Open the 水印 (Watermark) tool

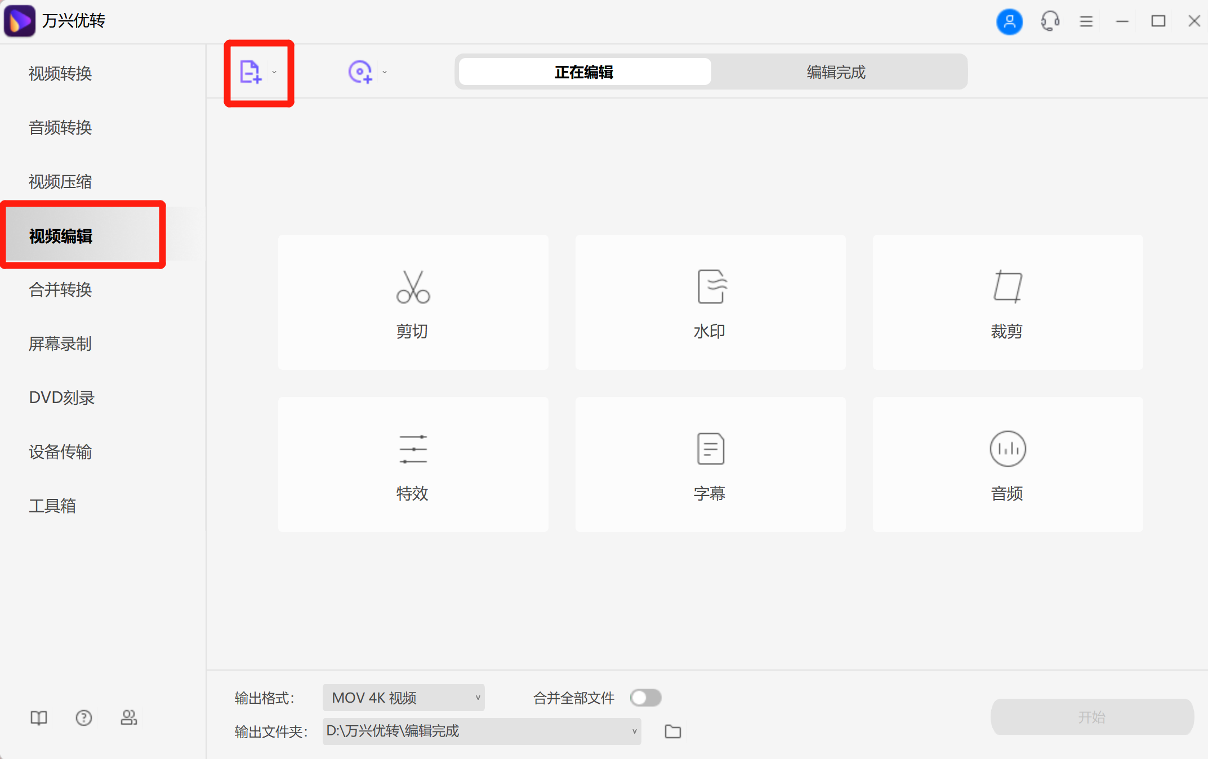[x=710, y=302]
